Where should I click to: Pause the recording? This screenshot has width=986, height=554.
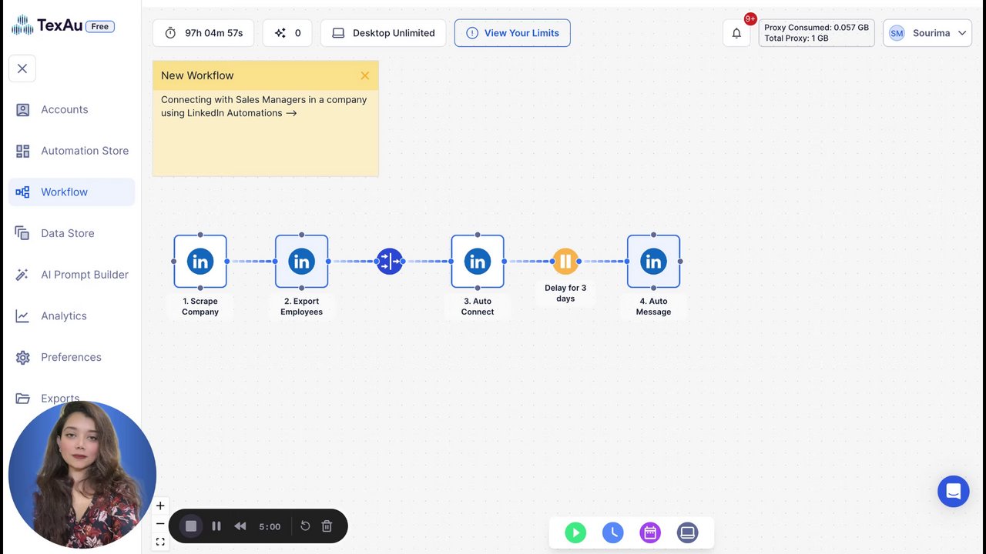216,526
